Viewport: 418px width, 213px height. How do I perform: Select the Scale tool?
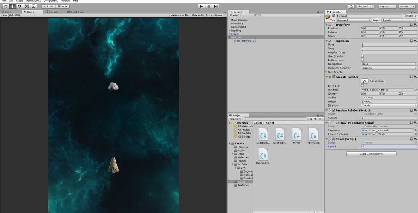coord(26,6)
